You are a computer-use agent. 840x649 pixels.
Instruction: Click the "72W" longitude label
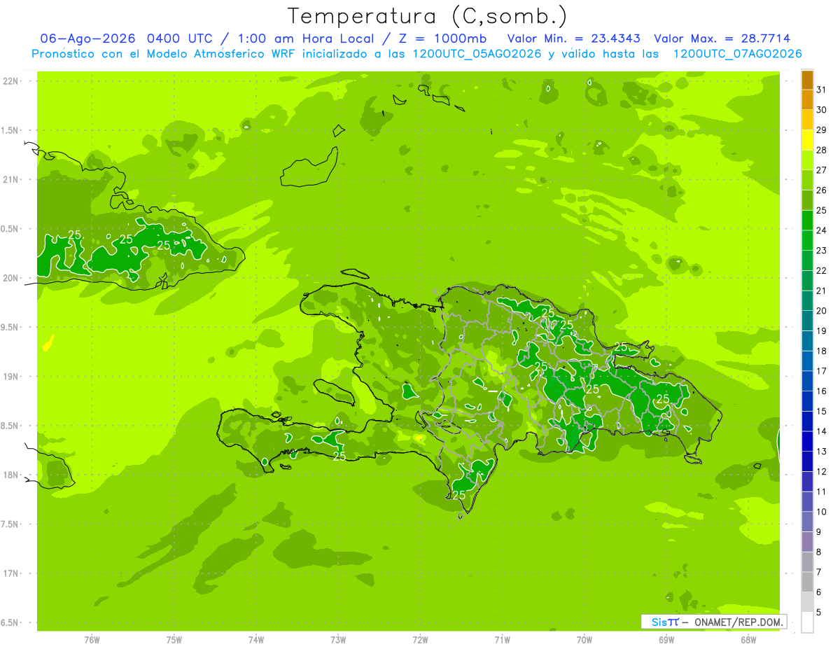420,640
